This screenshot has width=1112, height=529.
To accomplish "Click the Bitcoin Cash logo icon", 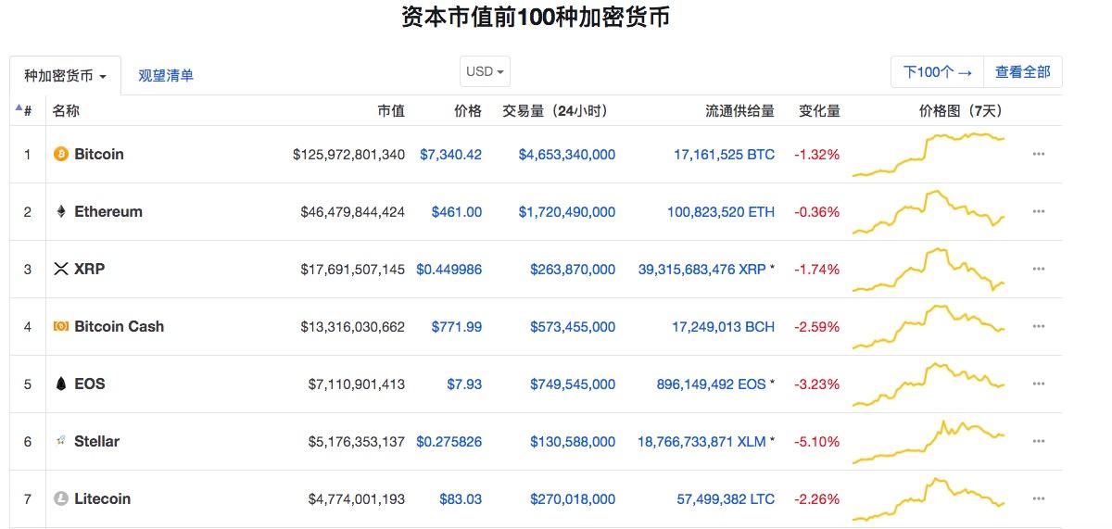I will click(x=61, y=327).
